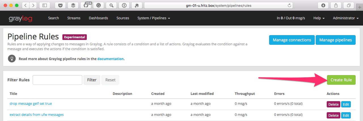Click the GitHub notifications extension icon

(86, 5)
